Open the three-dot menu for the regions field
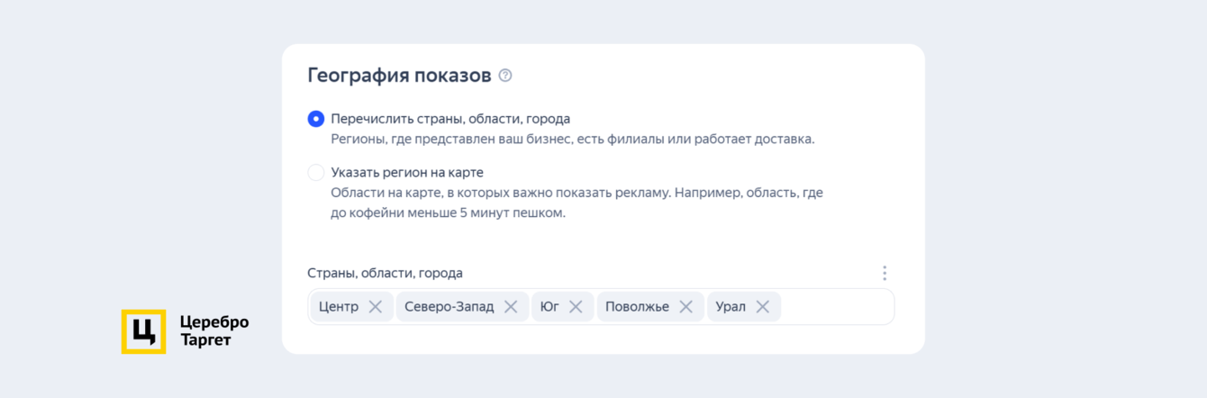1207x398 pixels. (885, 273)
